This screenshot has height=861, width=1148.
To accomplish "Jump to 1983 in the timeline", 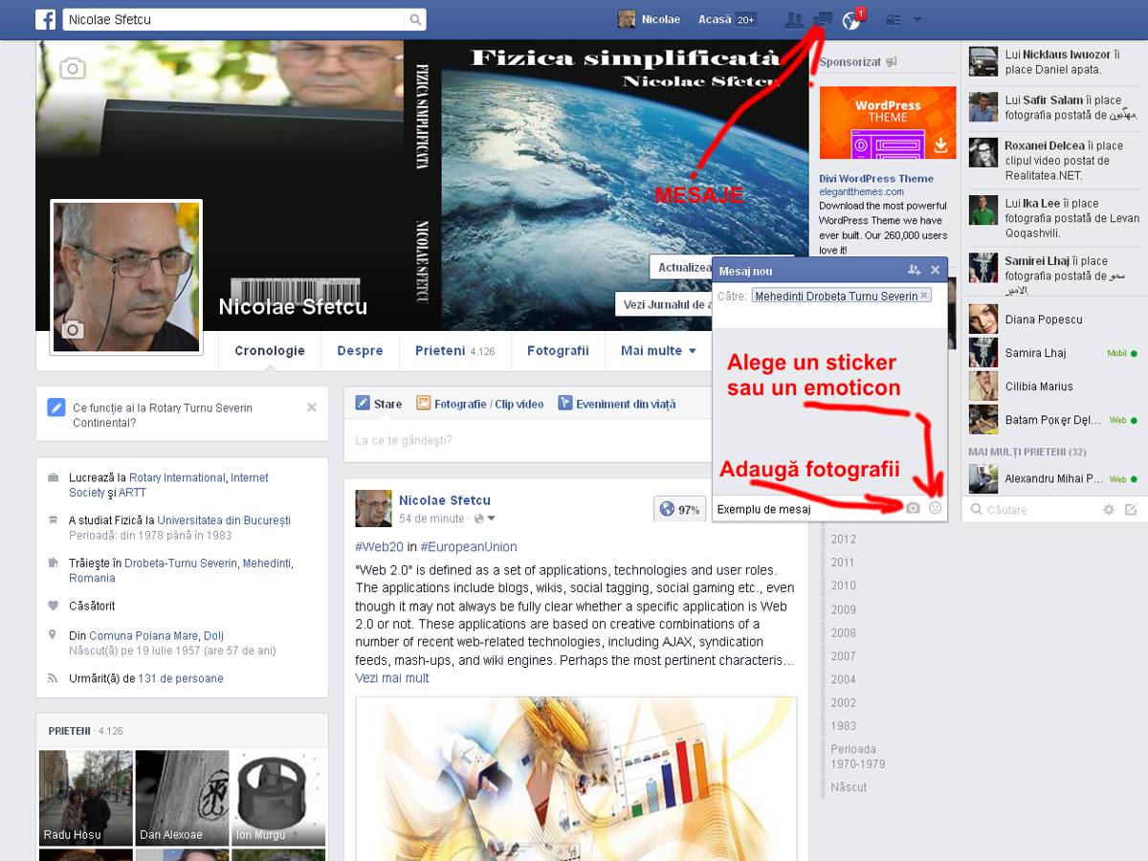I will [843, 726].
